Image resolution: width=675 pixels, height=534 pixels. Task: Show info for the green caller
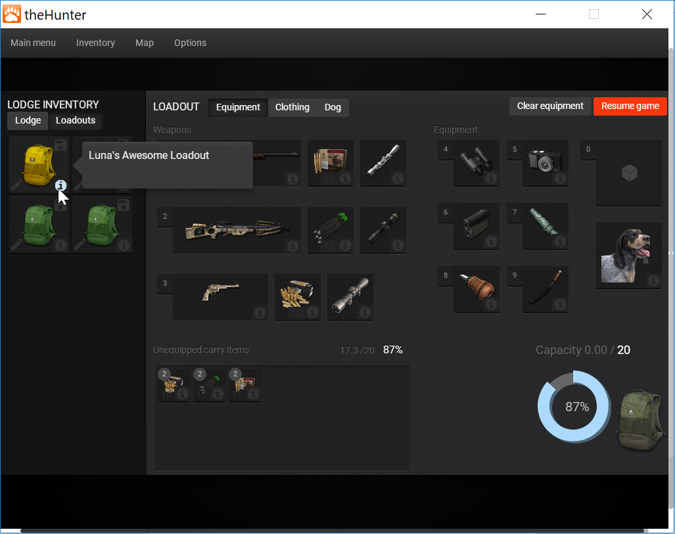click(560, 242)
